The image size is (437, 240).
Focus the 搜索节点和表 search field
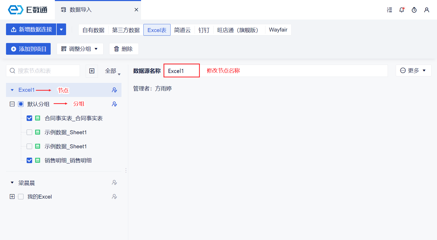click(43, 71)
